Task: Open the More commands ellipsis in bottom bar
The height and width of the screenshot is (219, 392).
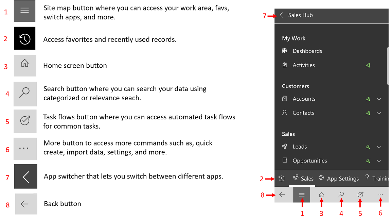Action: tap(380, 195)
